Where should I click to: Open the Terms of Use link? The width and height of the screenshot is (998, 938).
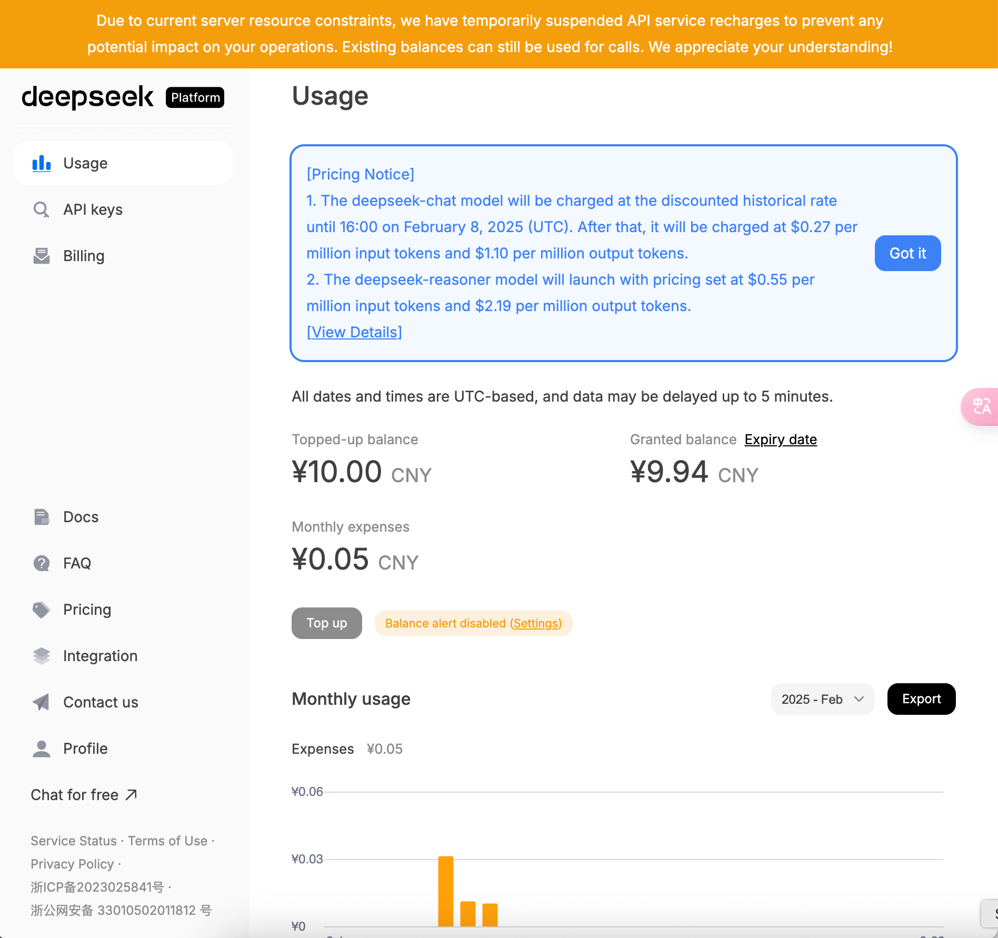click(167, 841)
